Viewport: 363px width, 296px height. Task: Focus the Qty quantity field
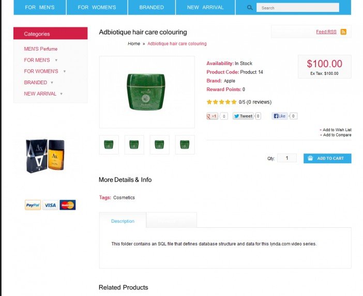(x=287, y=158)
